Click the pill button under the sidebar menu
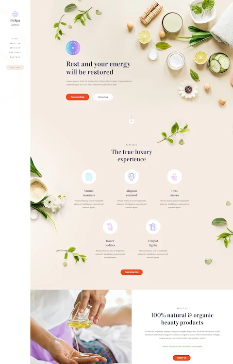This screenshot has width=233, height=364. click(x=15, y=67)
